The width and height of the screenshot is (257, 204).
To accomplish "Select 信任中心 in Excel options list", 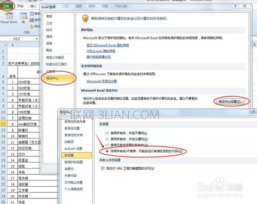I will tap(58, 78).
